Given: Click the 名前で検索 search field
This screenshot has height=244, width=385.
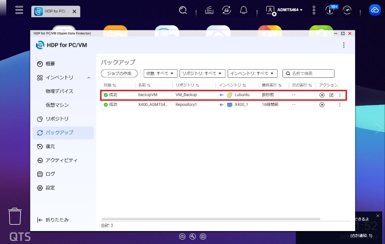Looking at the screenshot, I should 311,73.
